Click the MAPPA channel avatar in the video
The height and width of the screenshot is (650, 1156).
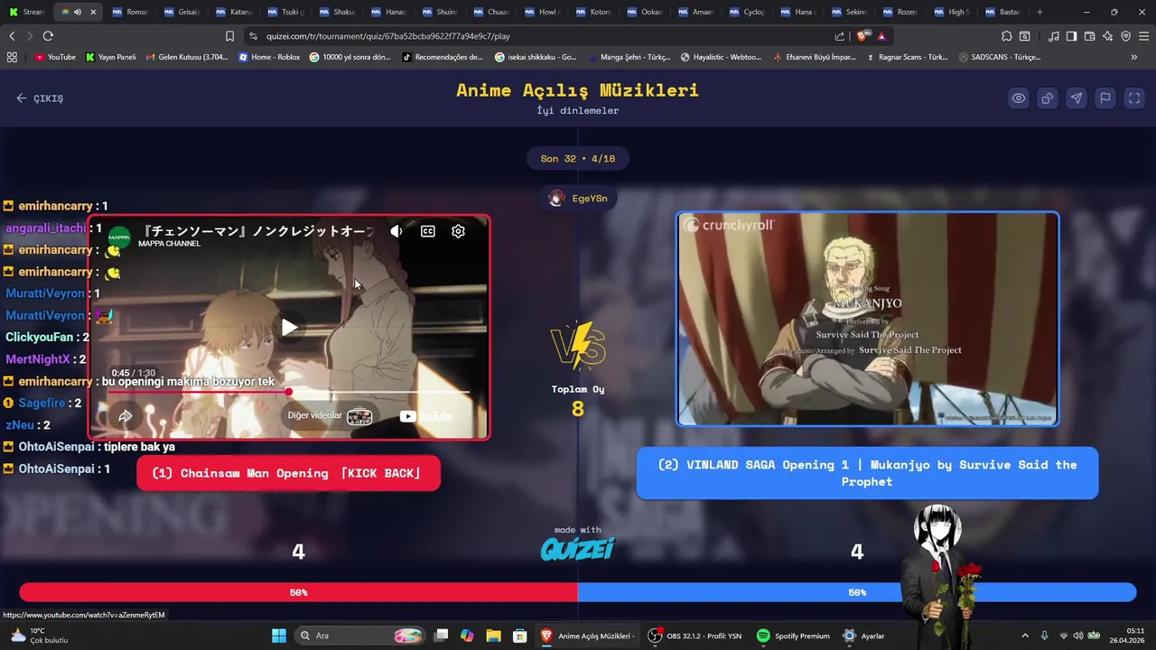119,237
